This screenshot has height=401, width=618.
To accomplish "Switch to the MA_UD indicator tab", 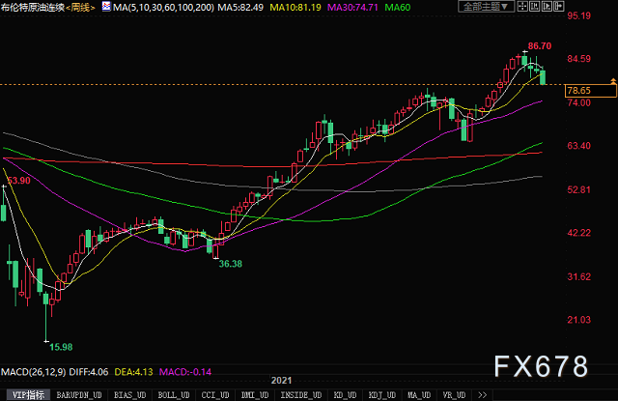I will [419, 394].
